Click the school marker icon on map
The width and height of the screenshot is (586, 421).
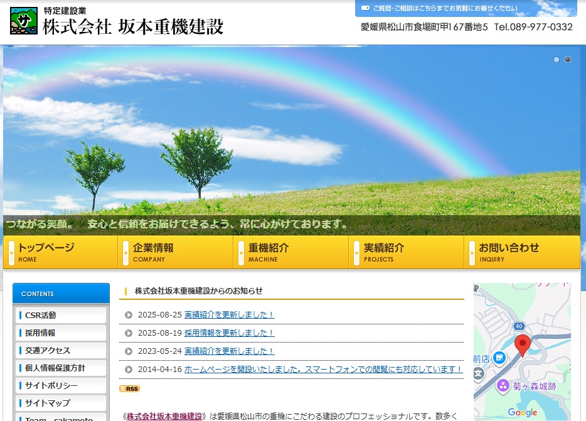pyautogui.click(x=479, y=373)
